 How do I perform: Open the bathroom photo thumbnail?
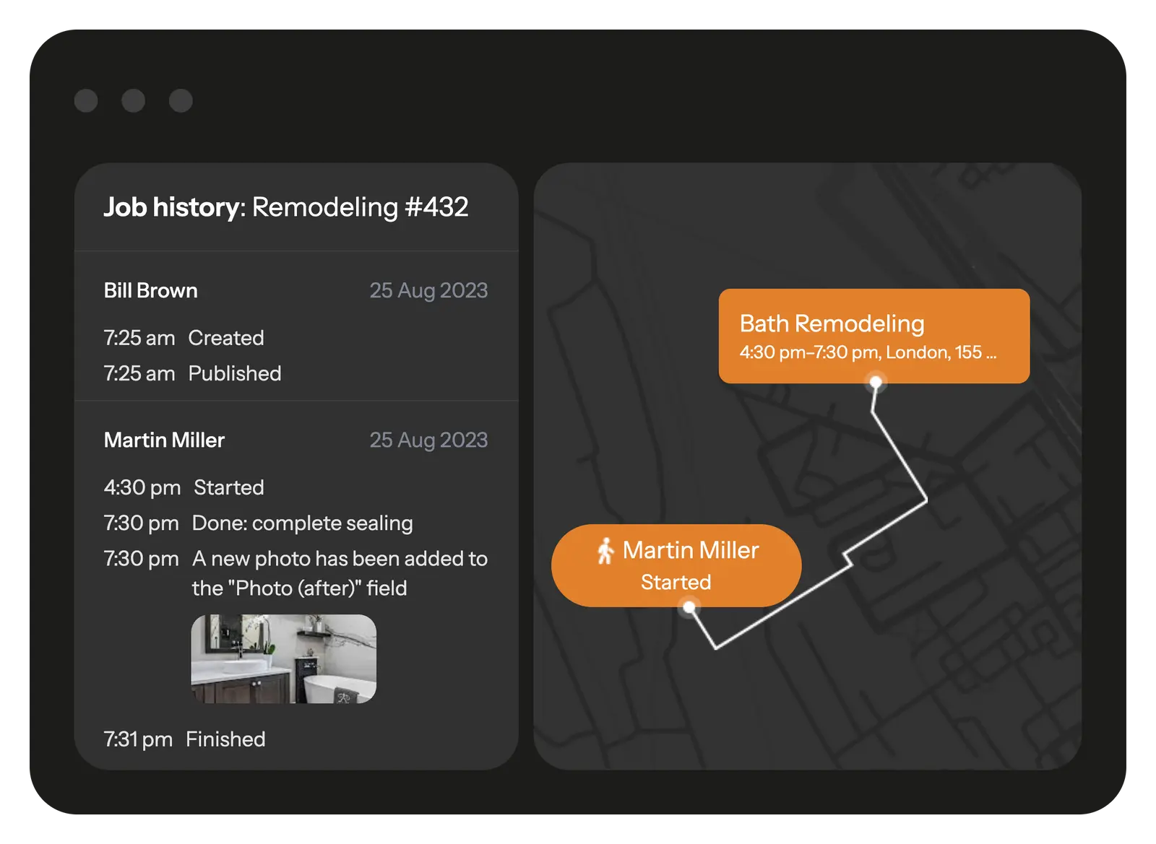283,658
